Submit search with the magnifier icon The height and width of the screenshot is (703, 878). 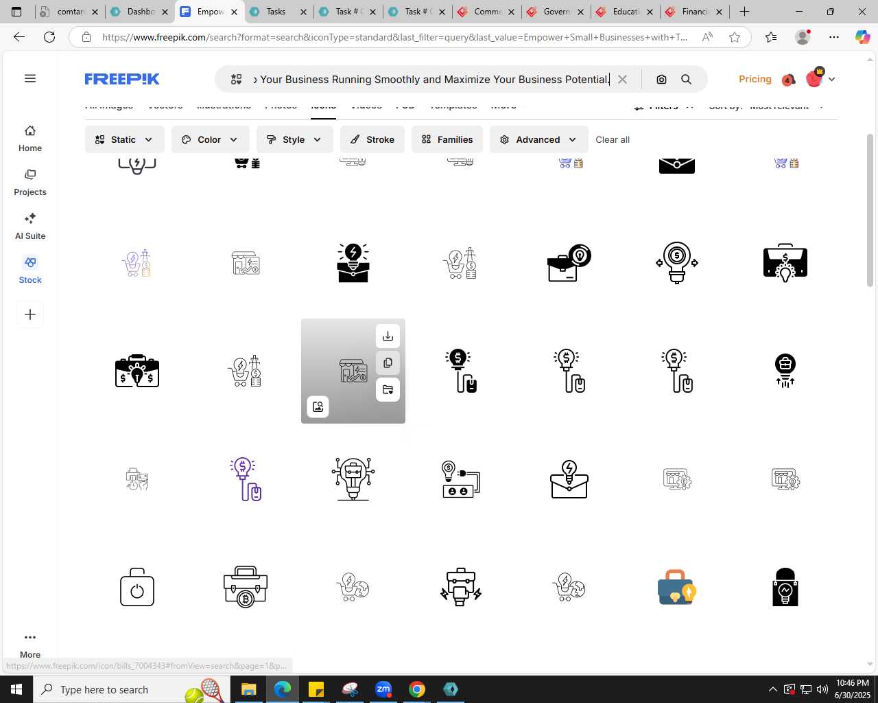(686, 80)
